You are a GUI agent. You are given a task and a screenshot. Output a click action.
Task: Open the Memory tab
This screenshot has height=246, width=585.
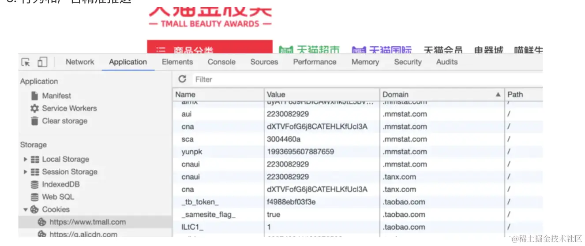(x=365, y=62)
